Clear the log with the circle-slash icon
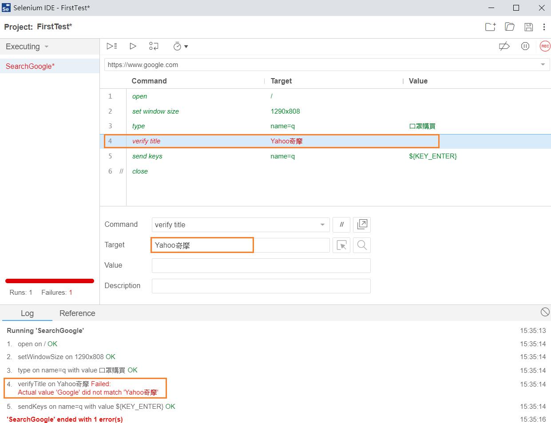 click(x=545, y=312)
